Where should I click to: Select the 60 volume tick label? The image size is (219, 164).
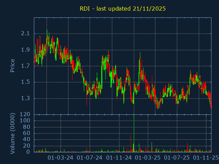(26, 133)
